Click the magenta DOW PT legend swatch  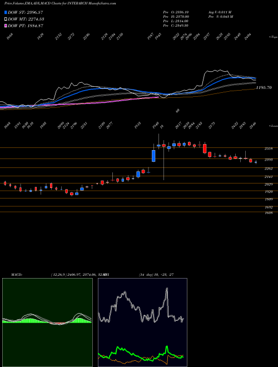pyautogui.click(x=6, y=26)
